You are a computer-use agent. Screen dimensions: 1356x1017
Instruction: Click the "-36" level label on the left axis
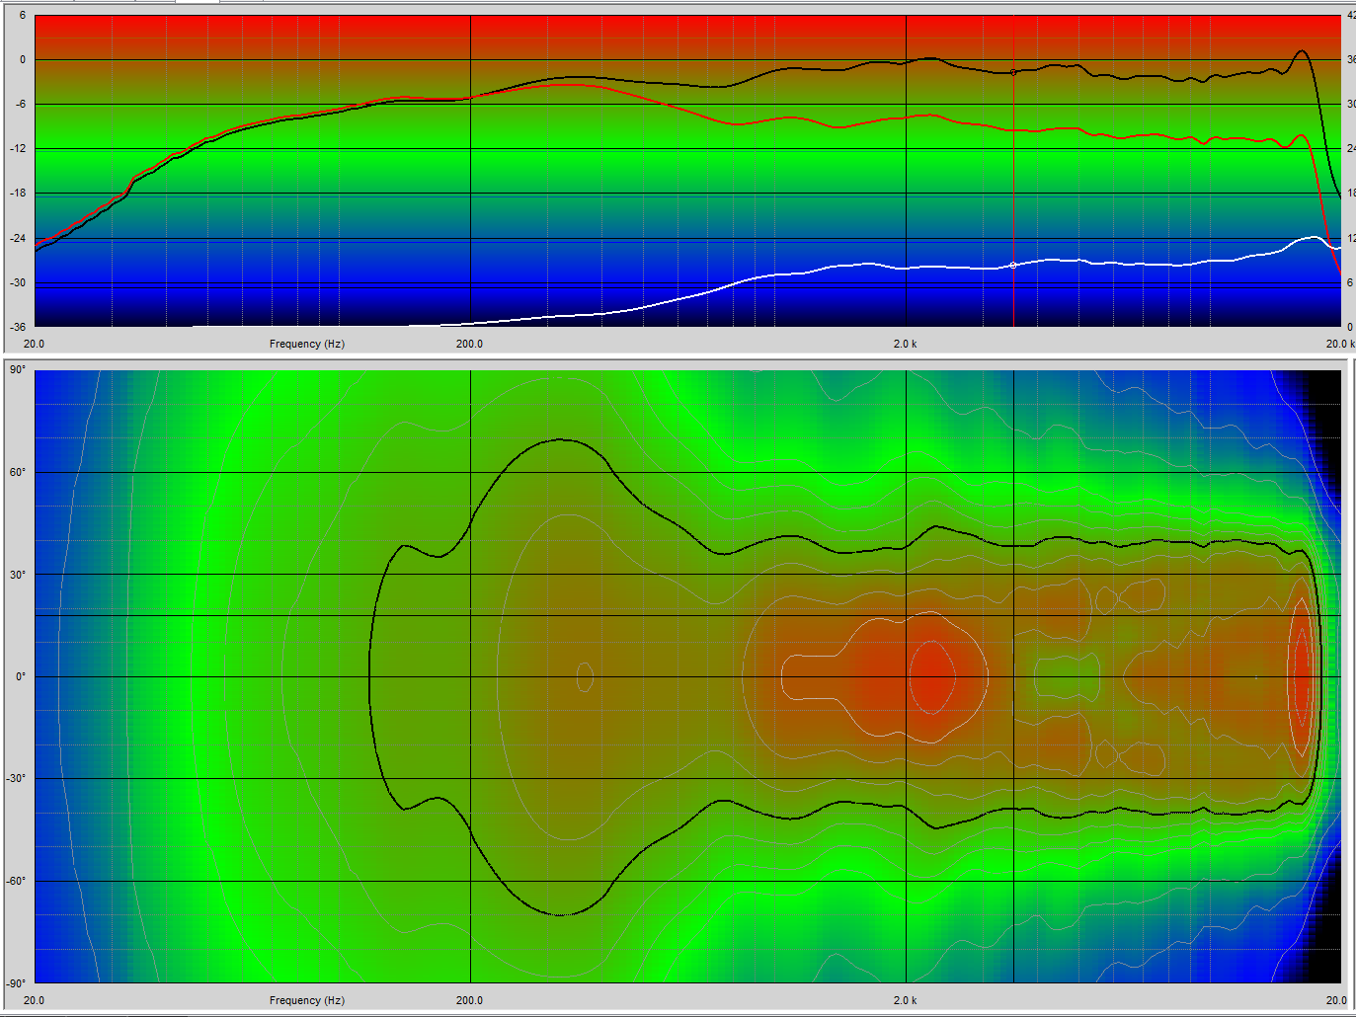[x=18, y=327]
